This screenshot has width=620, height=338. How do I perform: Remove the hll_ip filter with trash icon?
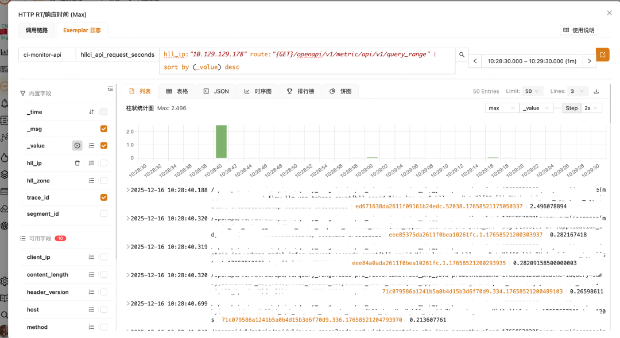click(x=77, y=163)
